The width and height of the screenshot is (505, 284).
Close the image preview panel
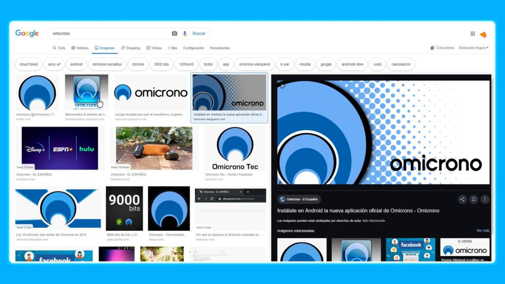282,86
